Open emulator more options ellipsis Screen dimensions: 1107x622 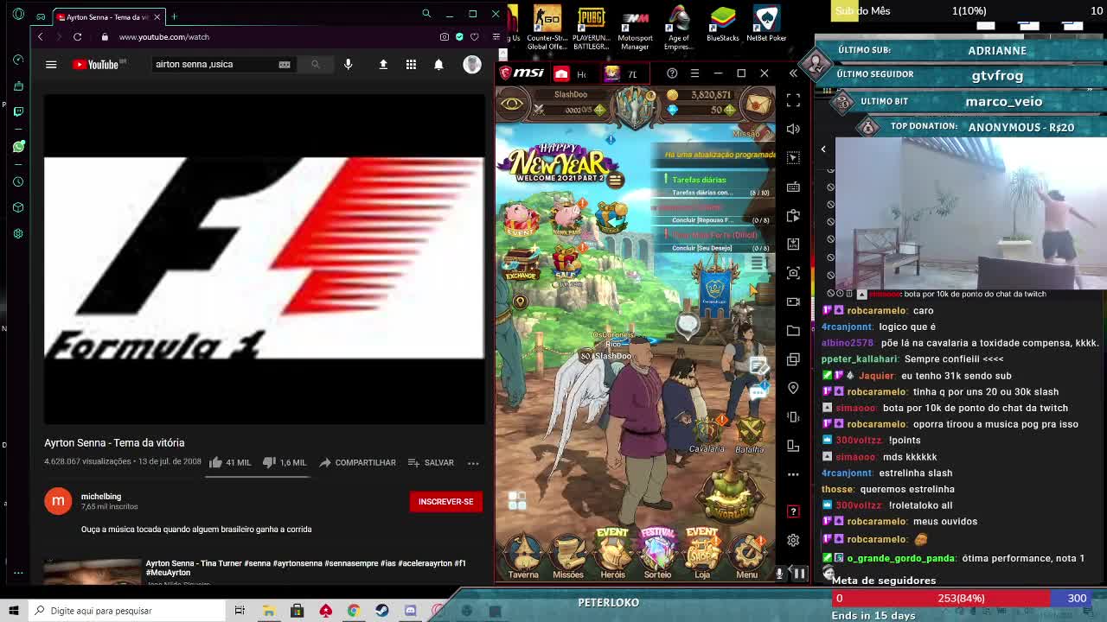coord(793,474)
